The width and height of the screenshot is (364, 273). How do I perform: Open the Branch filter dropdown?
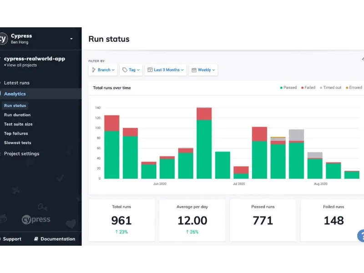point(103,70)
